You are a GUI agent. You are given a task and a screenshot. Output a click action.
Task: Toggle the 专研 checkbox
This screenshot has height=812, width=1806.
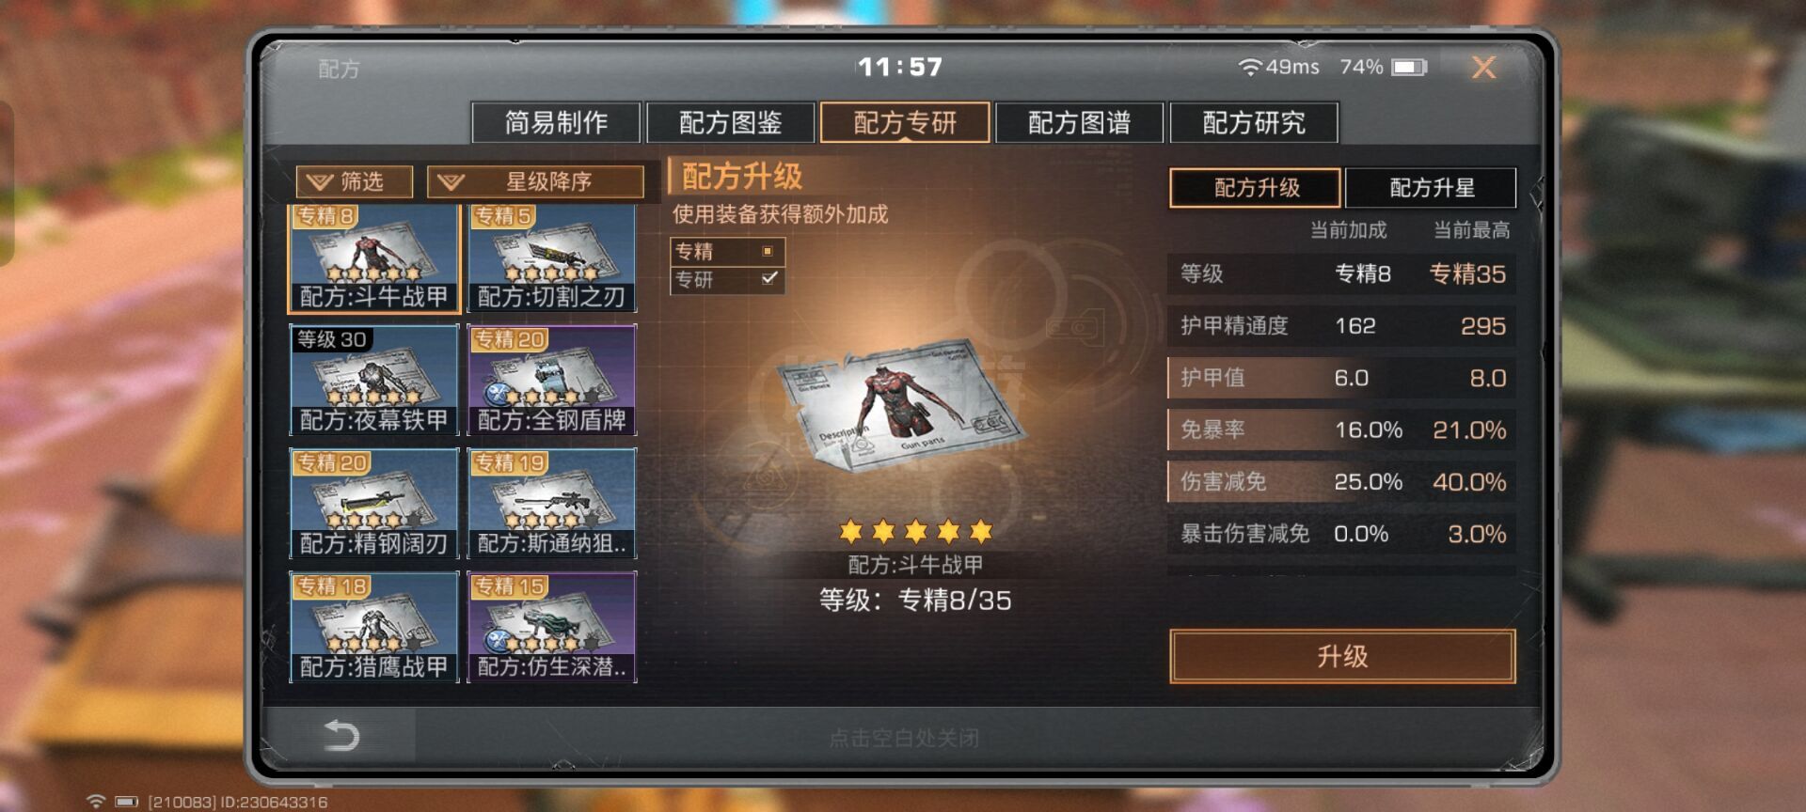768,279
